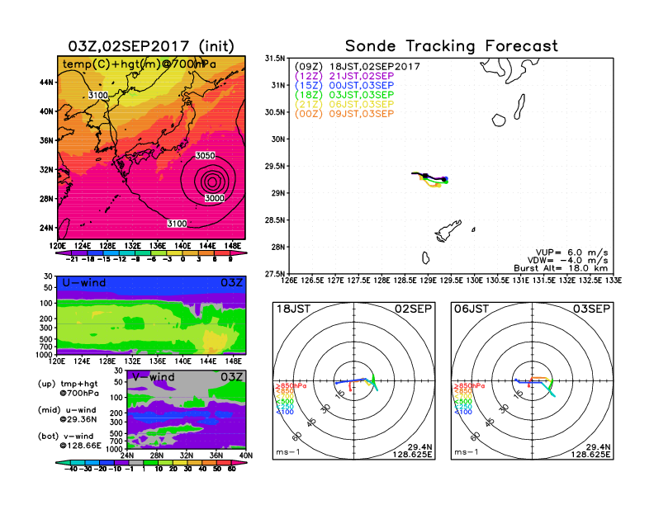
Task: Click the "3000" contour label near the low
Action: pyautogui.click(x=215, y=198)
